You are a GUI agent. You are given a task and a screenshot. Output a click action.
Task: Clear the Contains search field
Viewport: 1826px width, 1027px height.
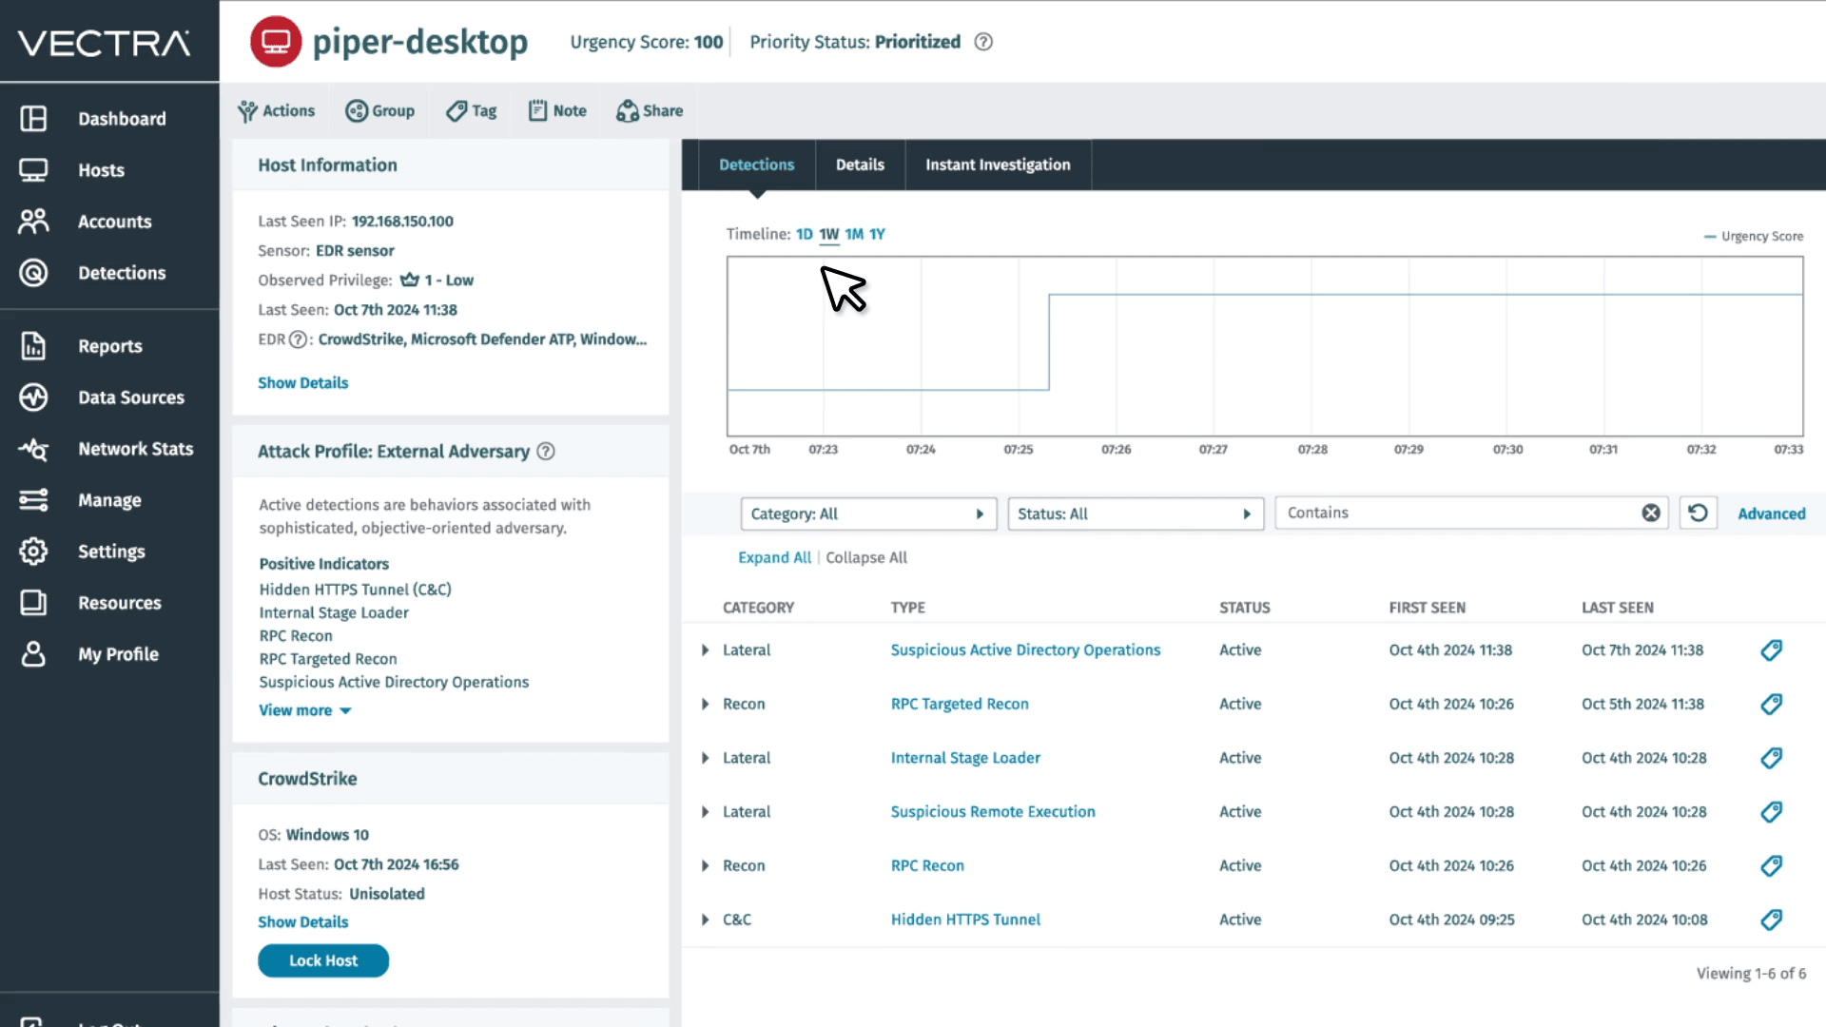[1650, 513]
